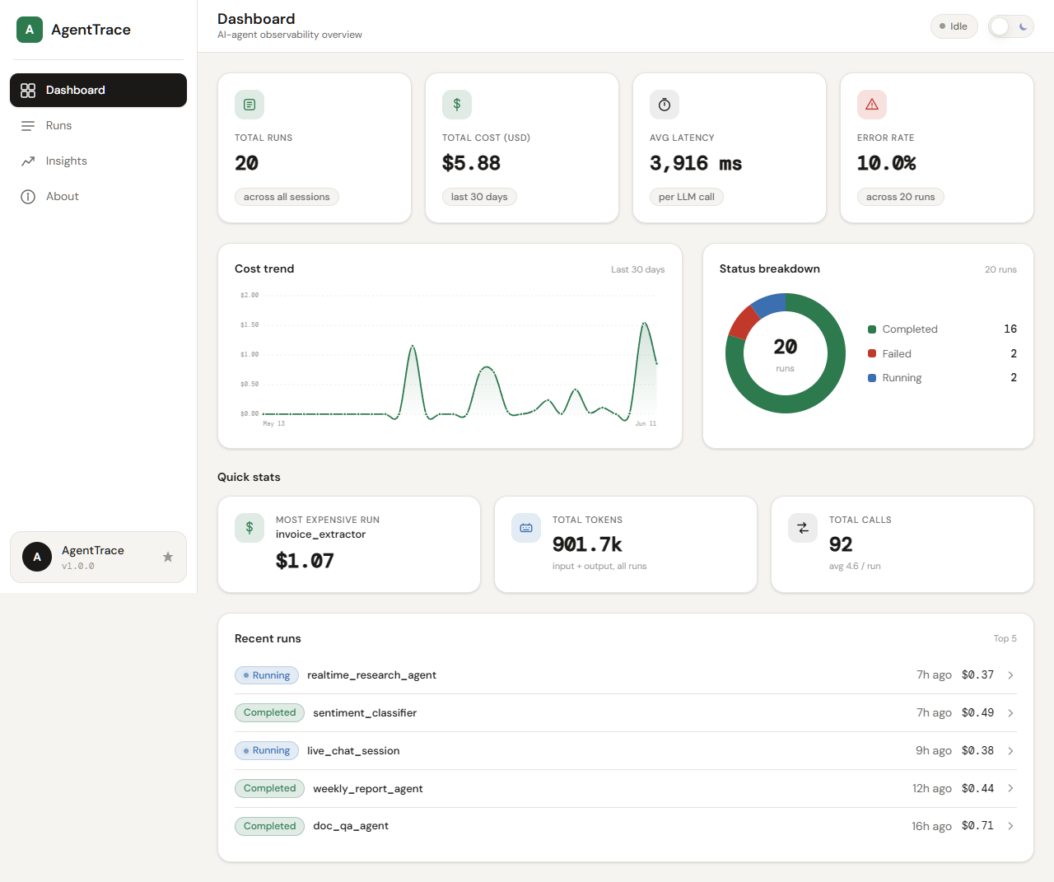The width and height of the screenshot is (1054, 882).
Task: Open the weekly_report_agent run
Action: (626, 788)
